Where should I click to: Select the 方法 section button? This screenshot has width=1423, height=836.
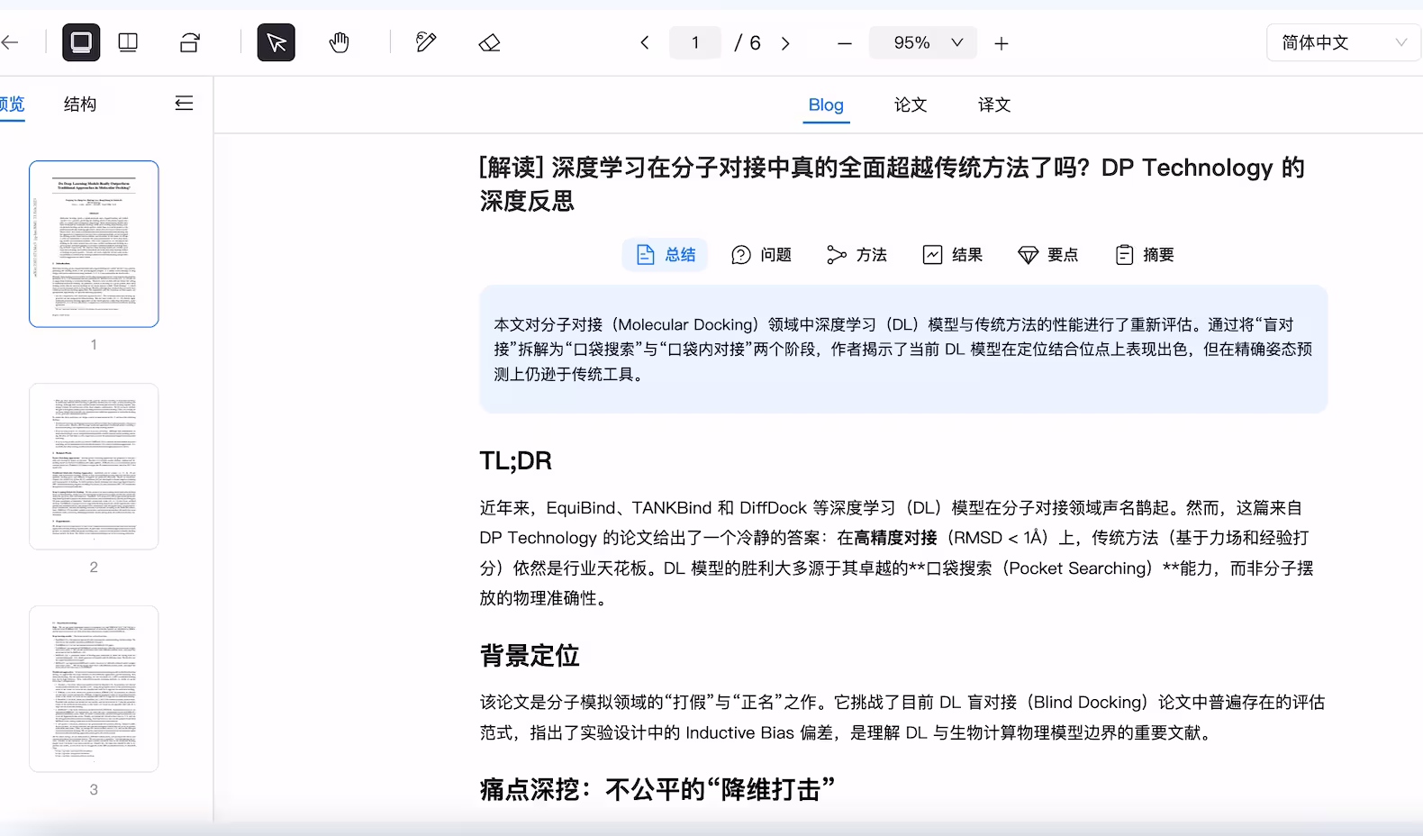pyautogui.click(x=857, y=255)
